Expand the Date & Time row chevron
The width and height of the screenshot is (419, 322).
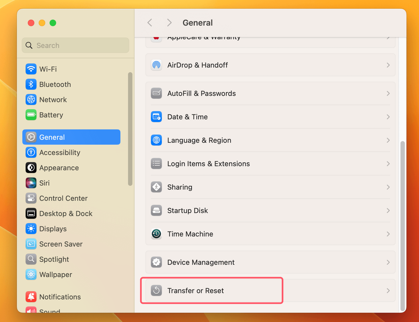388,117
